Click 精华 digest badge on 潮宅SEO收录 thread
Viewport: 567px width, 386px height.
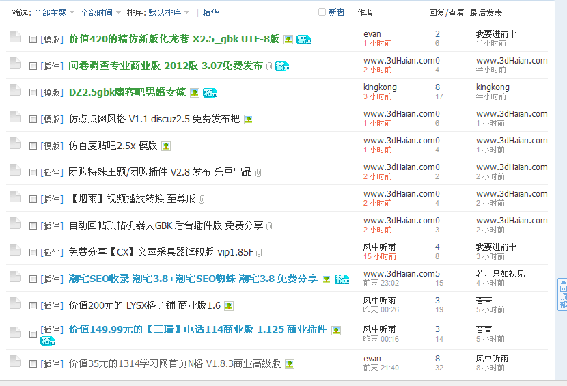(x=342, y=279)
